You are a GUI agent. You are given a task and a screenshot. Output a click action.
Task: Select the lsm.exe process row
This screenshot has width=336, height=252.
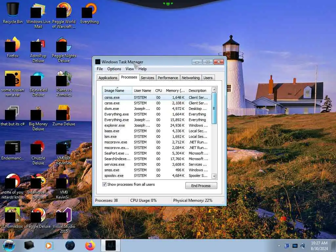coord(157,136)
